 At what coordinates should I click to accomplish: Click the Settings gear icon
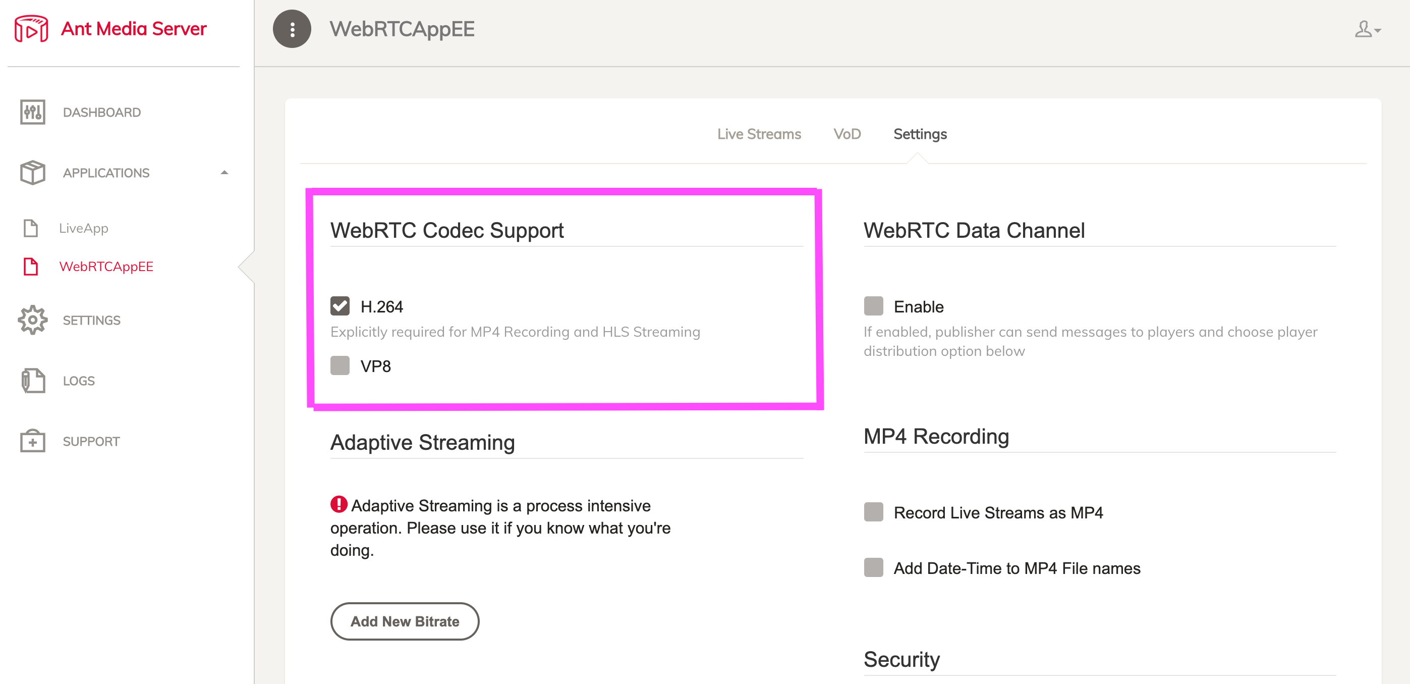(x=33, y=320)
